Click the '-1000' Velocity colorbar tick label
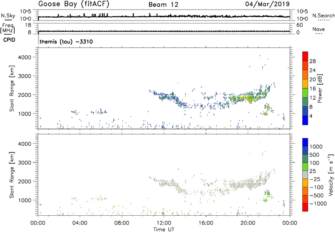The width and height of the screenshot is (335, 232). (318, 204)
